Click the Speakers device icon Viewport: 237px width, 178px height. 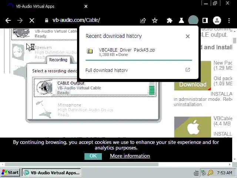[18, 52]
